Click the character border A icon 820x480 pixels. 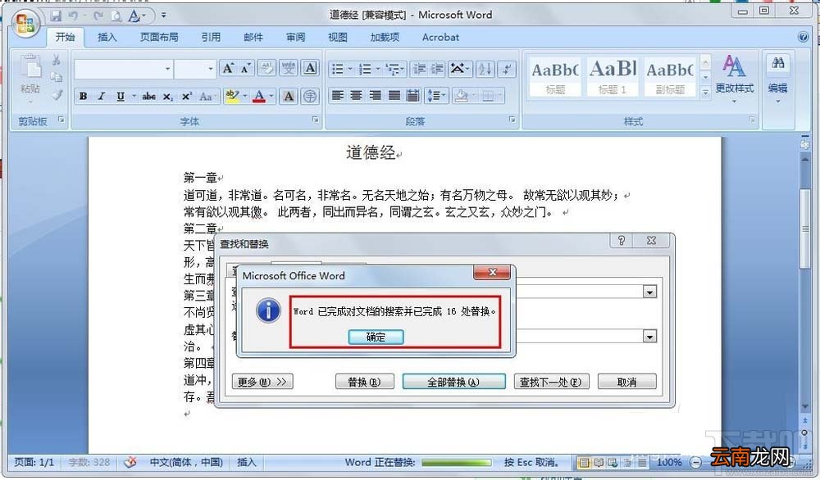coord(310,69)
